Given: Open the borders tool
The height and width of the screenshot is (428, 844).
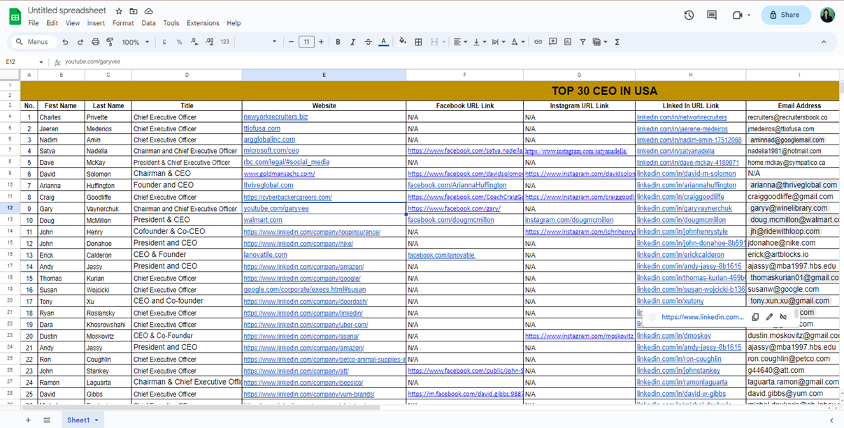Looking at the screenshot, I should pos(418,42).
